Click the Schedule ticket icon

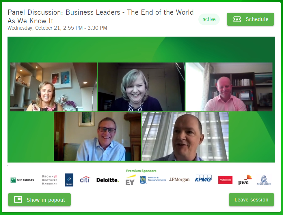[x=237, y=19]
